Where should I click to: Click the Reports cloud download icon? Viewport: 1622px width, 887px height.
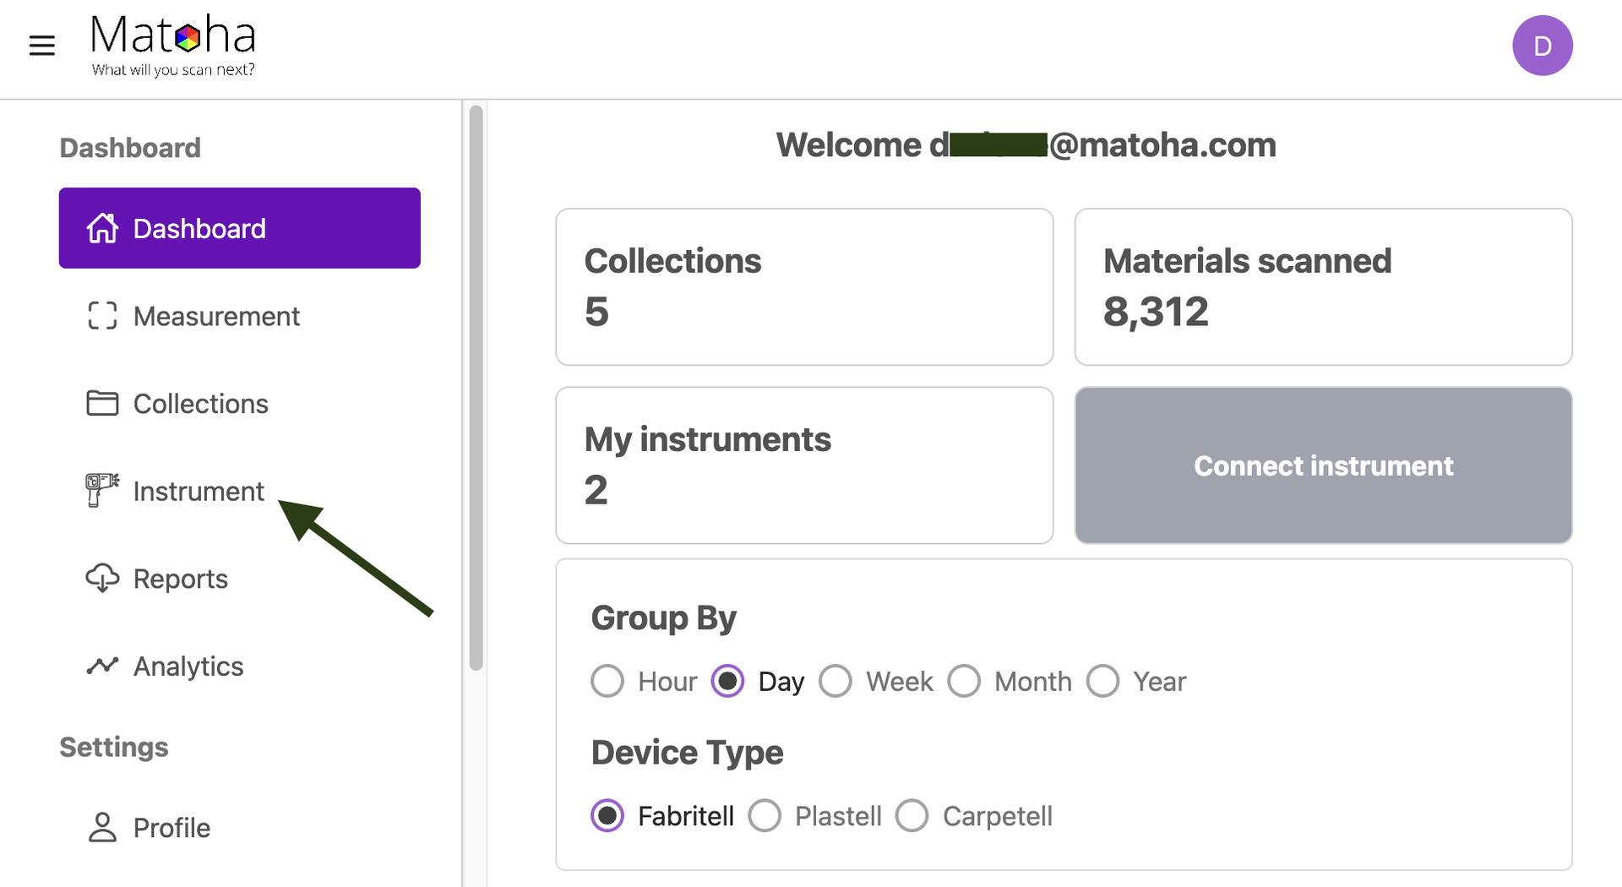coord(102,579)
